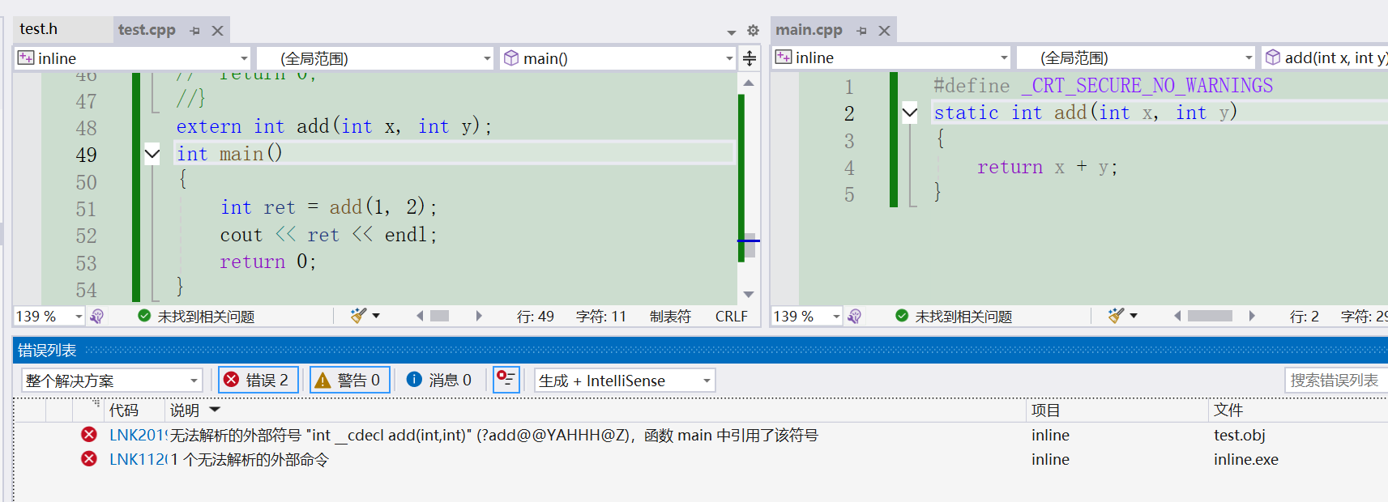
Task: Collapse the main() function at line 49
Action: pyautogui.click(x=152, y=154)
